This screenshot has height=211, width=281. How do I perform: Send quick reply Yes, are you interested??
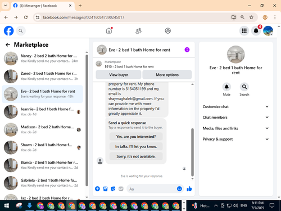[x=136, y=137]
